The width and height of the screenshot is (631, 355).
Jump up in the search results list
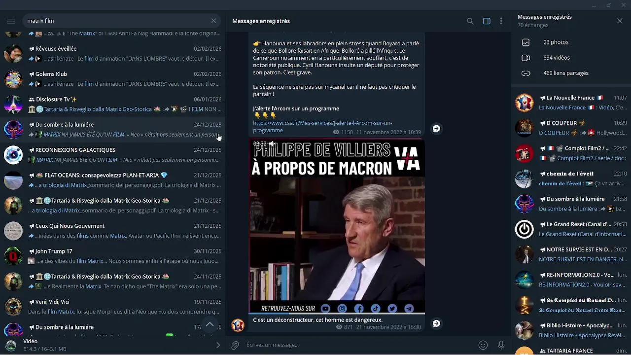(x=210, y=324)
